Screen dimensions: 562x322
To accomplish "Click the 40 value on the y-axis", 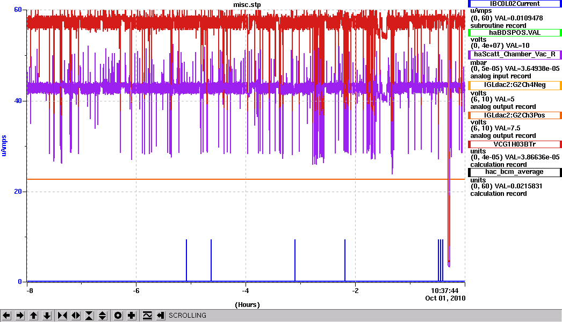I will 18,101.
